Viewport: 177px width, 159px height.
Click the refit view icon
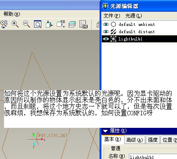(x=38, y=24)
